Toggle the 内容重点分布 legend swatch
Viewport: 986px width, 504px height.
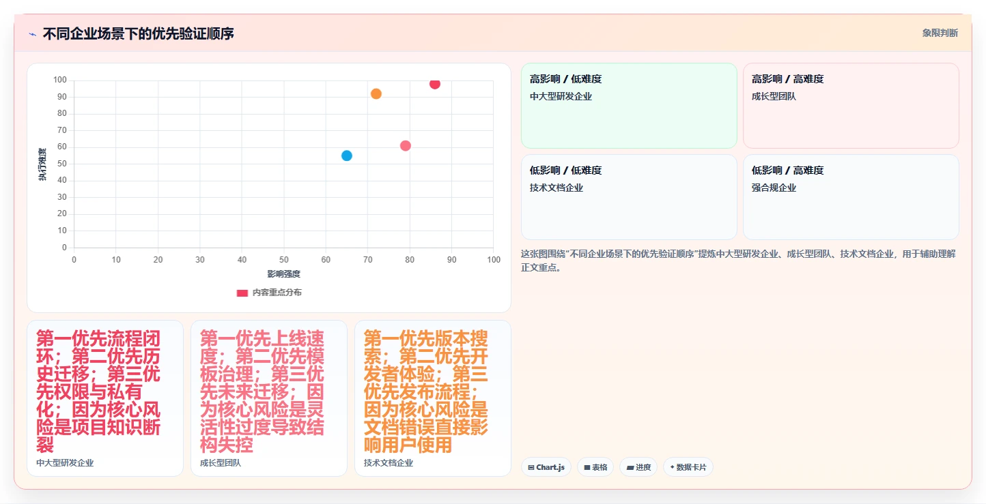coord(242,293)
